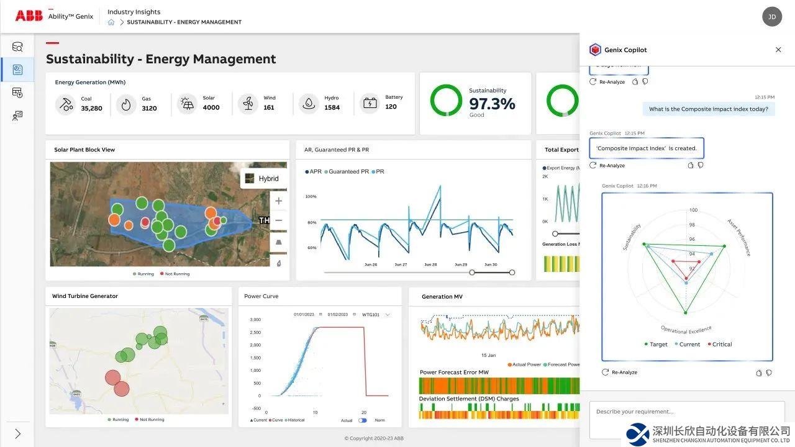Click Re-Analyze under 'Composite Impact Index' message
This screenshot has width=795, height=447.
click(x=607, y=166)
